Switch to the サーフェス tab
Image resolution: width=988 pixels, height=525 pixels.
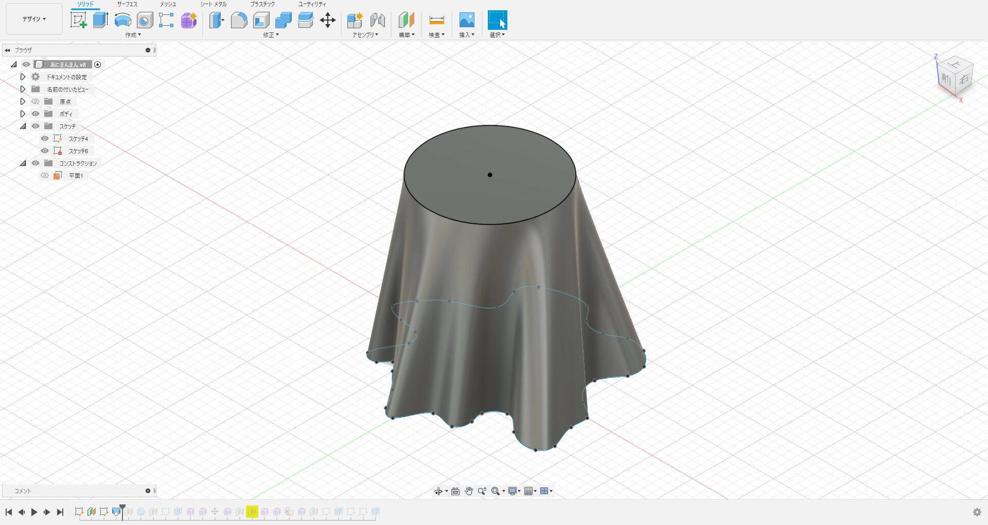(x=127, y=4)
